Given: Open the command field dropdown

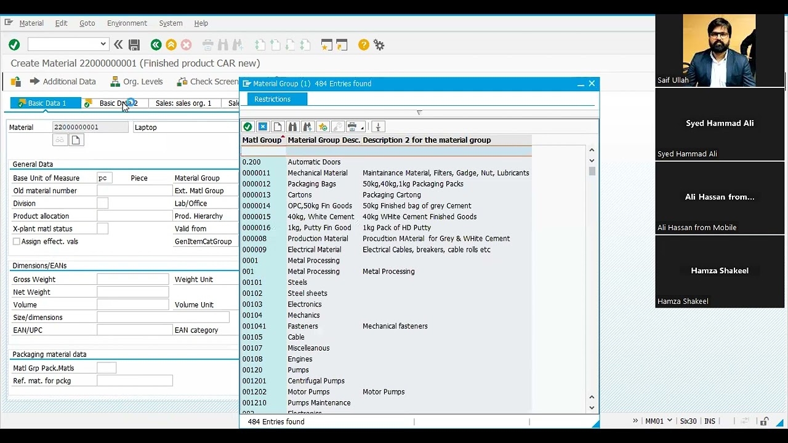Looking at the screenshot, I should pyautogui.click(x=103, y=44).
